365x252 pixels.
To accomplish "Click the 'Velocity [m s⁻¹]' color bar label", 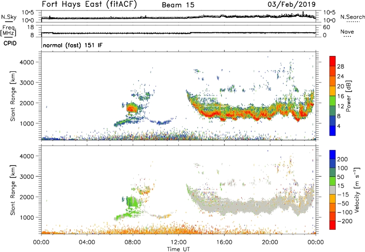I will pyautogui.click(x=356, y=190).
